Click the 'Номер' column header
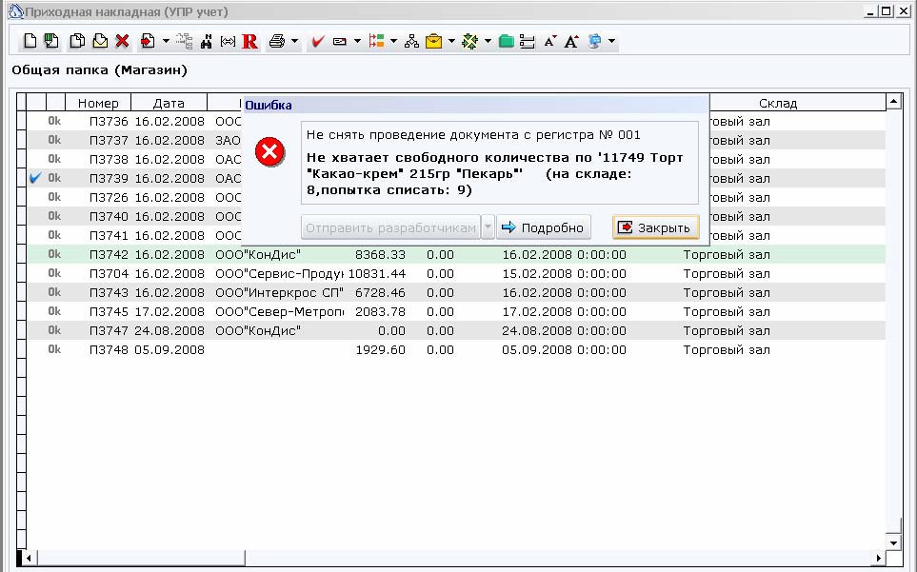This screenshot has height=572, width=917. point(98,103)
